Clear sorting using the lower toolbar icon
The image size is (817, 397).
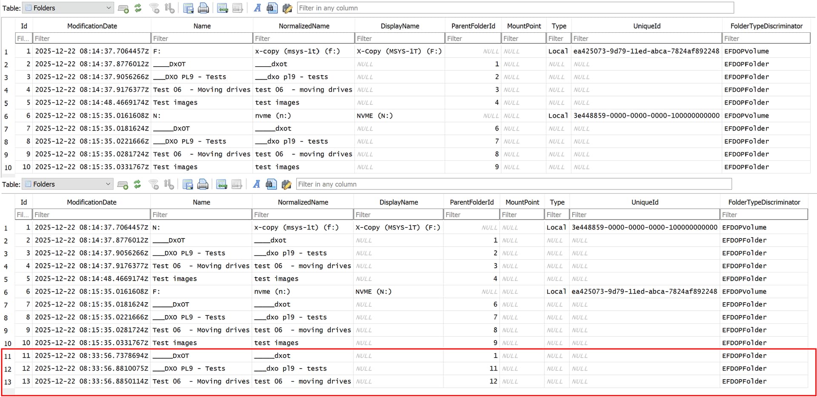(169, 184)
